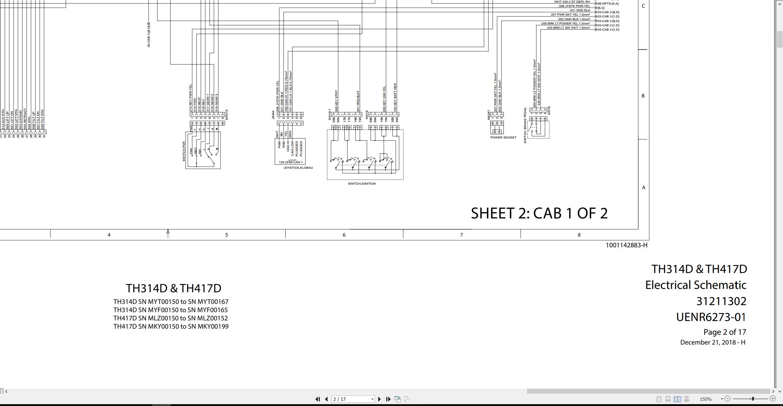The width and height of the screenshot is (783, 406).
Task: Click the large TH314D & TH417D title at right
Action: 699,269
